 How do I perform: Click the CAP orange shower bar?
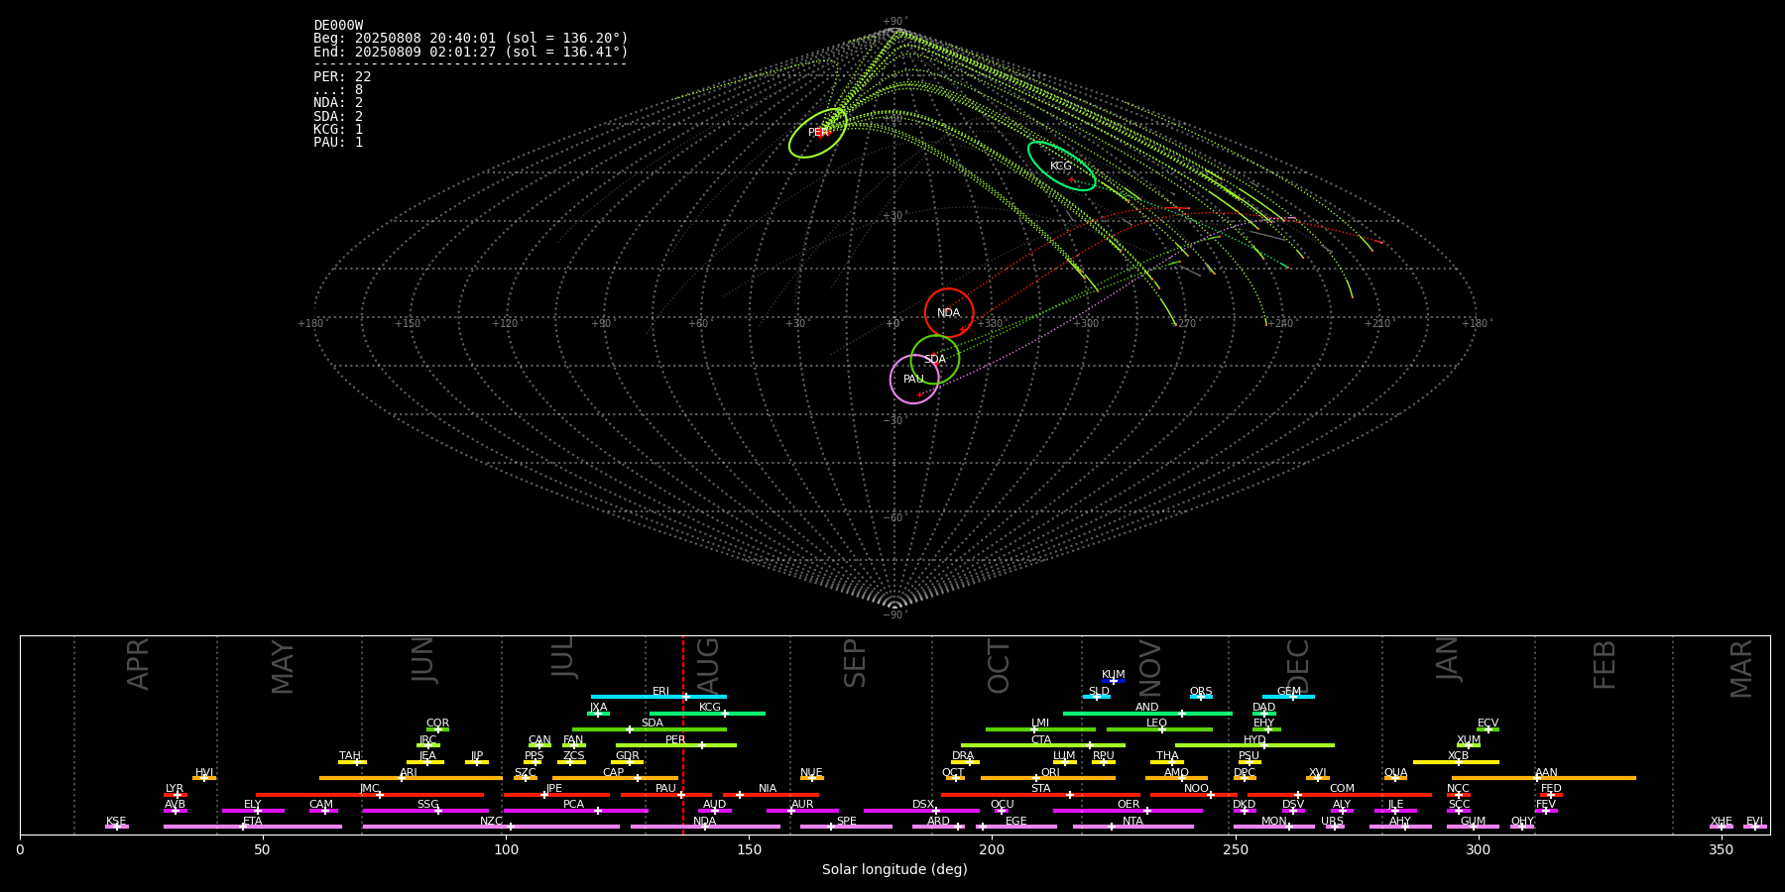[615, 778]
